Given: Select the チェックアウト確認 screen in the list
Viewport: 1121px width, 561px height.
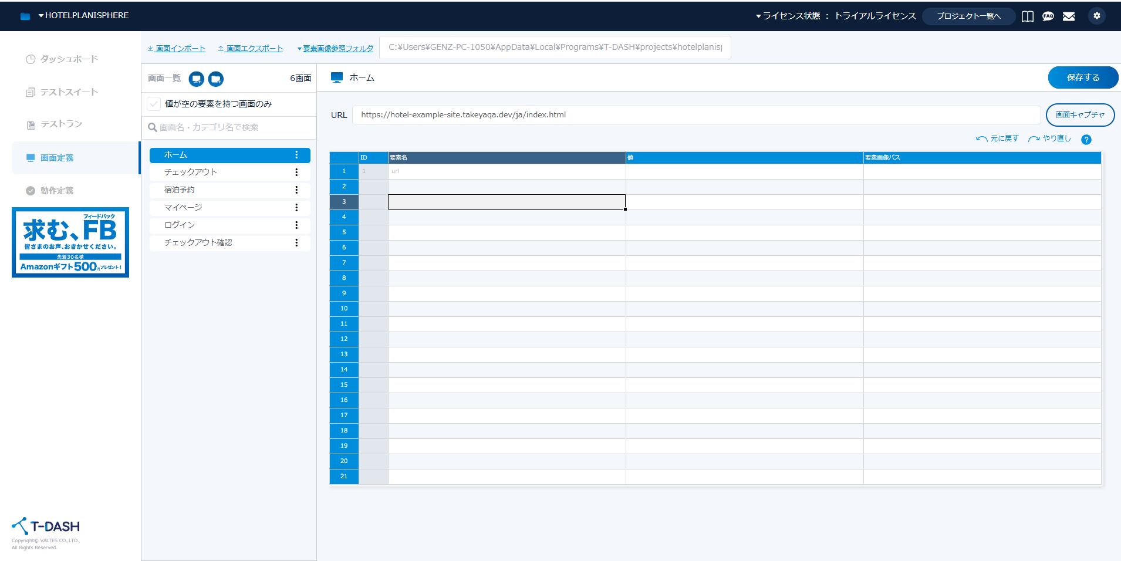Looking at the screenshot, I should point(230,243).
